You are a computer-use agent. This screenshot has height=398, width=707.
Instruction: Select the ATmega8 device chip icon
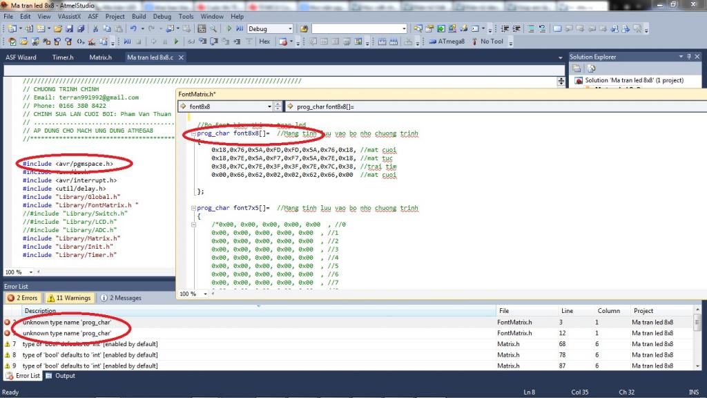(432, 41)
